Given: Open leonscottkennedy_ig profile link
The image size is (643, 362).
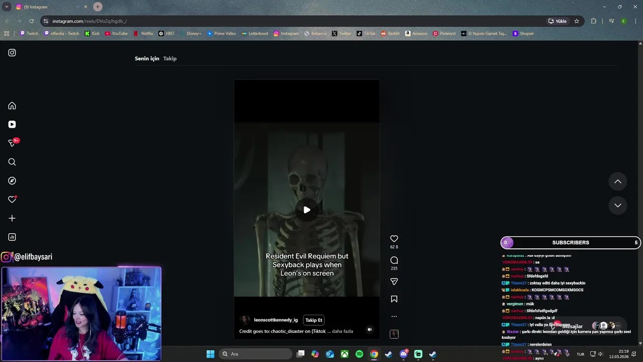Looking at the screenshot, I should click(x=276, y=320).
